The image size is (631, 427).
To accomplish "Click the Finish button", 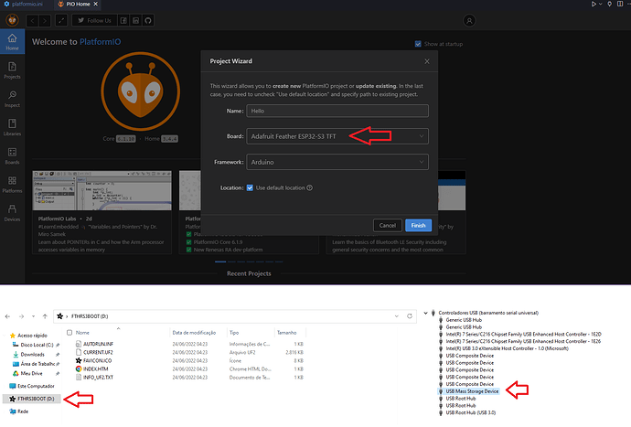I will (x=418, y=225).
